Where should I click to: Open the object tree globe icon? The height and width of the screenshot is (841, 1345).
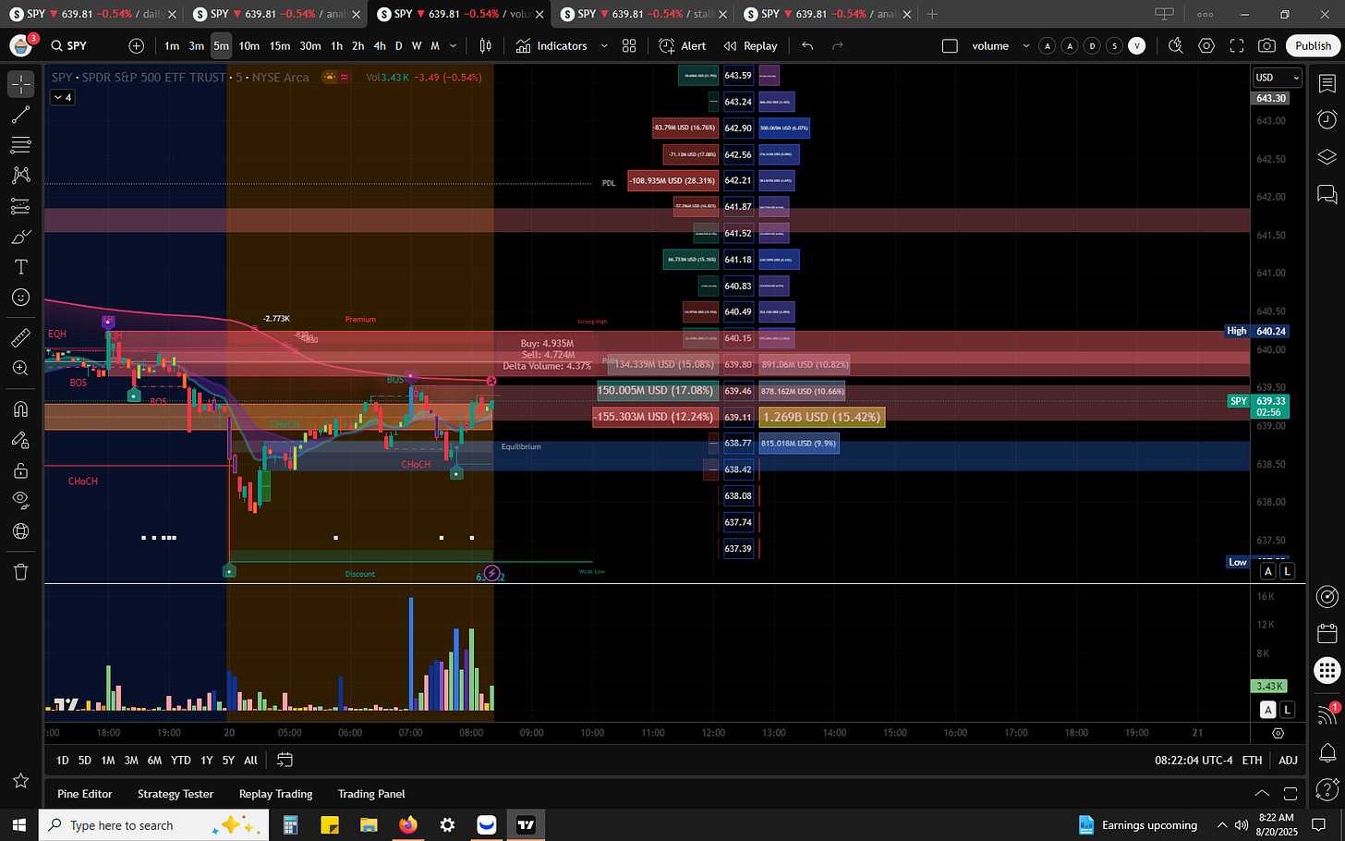20,531
